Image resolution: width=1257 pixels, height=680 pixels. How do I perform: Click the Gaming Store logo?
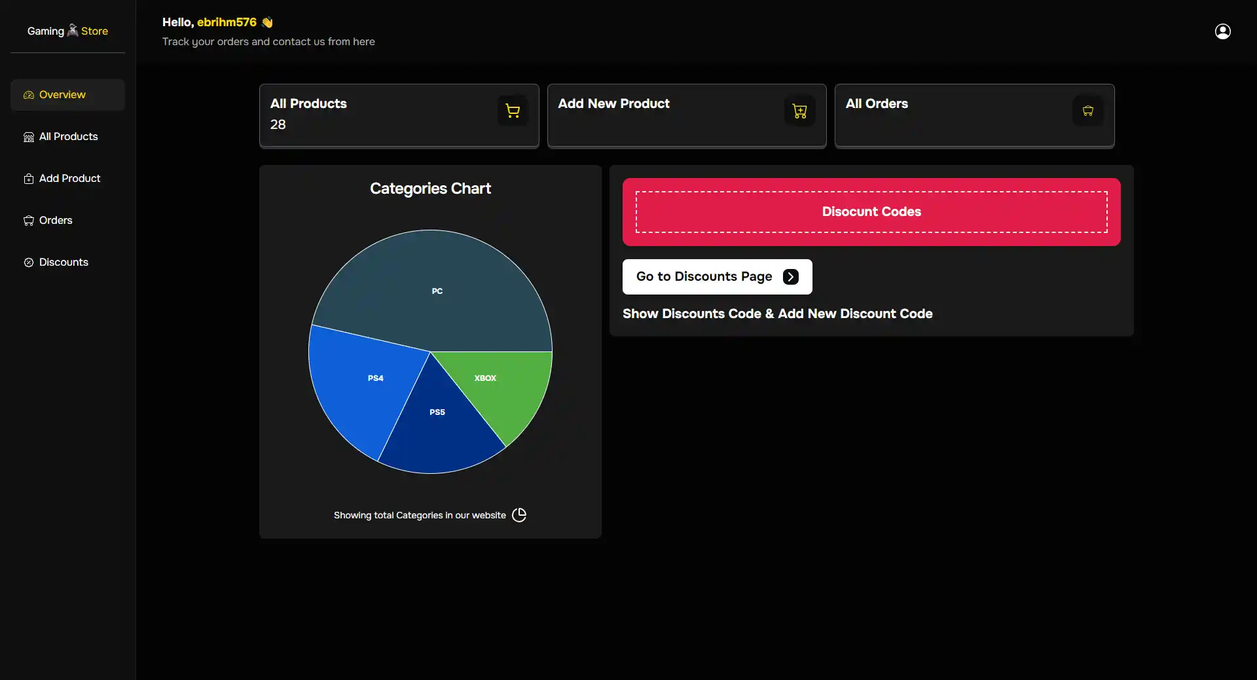pyautogui.click(x=67, y=31)
